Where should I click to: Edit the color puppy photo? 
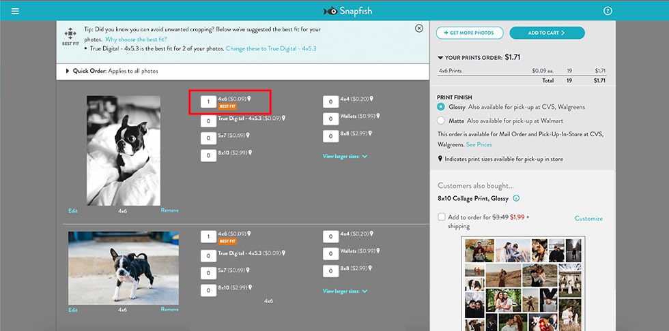73,310
